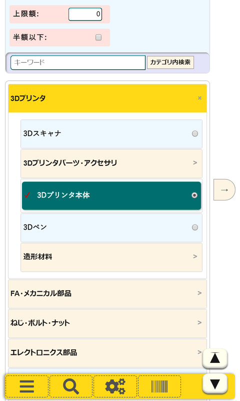Viewport: 240px width, 401px height.
Task: Open the gears settings icon
Action: [115, 386]
